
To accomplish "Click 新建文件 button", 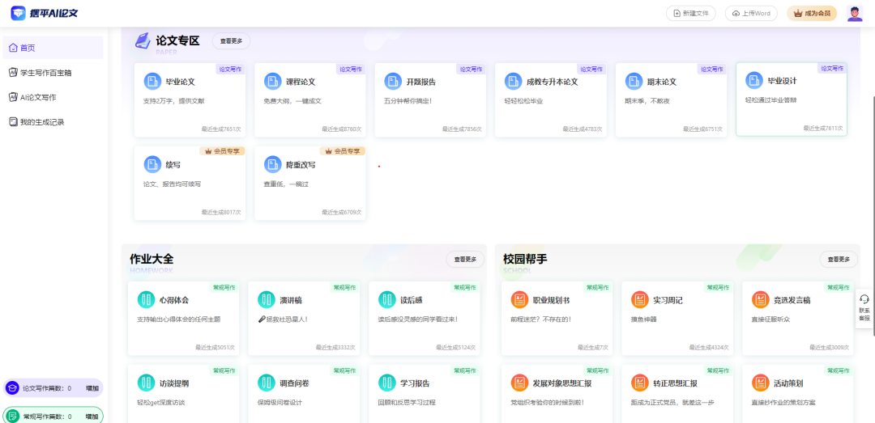I will pyautogui.click(x=691, y=14).
